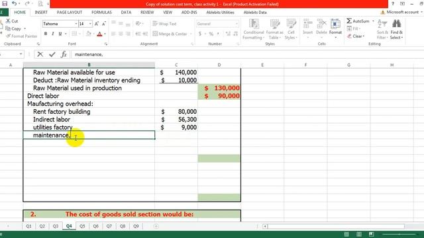Image resolution: width=424 pixels, height=238 pixels.
Task: Decrease font size with the smaller A
Action: coord(103,24)
